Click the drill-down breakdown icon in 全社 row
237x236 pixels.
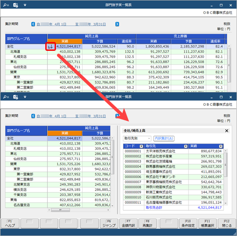50,46
